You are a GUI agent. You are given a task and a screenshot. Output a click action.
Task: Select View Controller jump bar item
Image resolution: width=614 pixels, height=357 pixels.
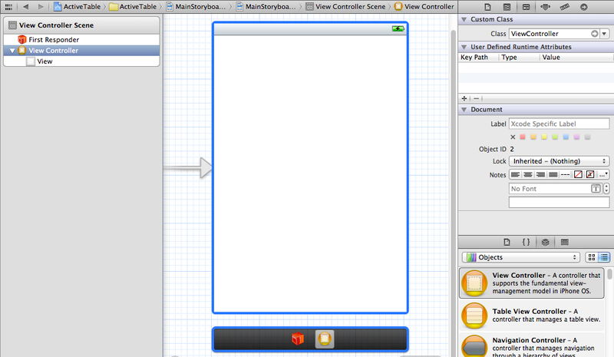point(424,7)
